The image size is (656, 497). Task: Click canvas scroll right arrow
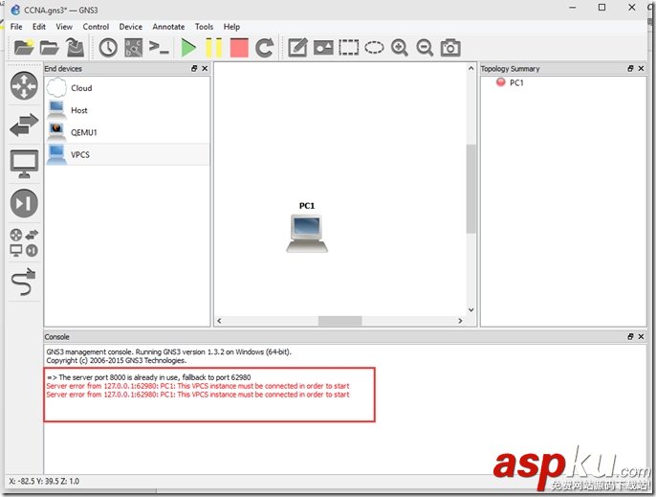pos(460,321)
